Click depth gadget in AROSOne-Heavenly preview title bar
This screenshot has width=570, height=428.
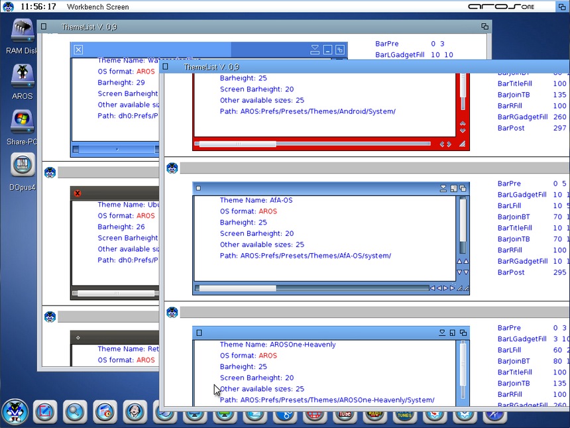463,333
